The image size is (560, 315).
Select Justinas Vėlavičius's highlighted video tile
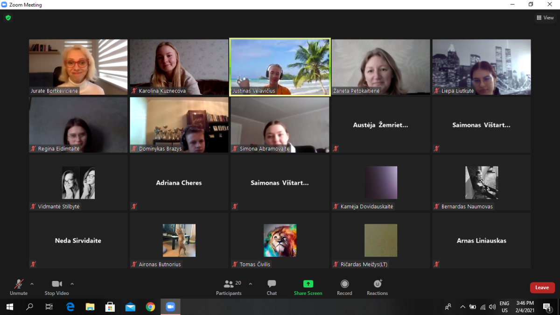tap(280, 67)
